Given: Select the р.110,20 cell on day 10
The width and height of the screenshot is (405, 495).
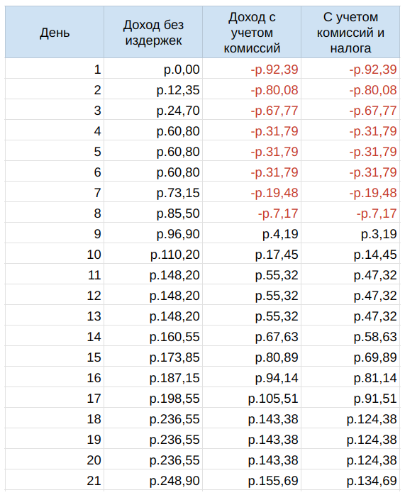Looking at the screenshot, I should [153, 254].
